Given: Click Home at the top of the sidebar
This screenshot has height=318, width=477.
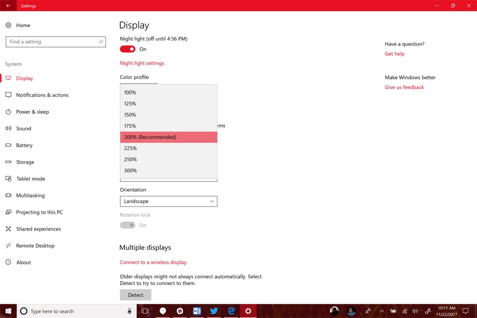Looking at the screenshot, I should point(24,25).
